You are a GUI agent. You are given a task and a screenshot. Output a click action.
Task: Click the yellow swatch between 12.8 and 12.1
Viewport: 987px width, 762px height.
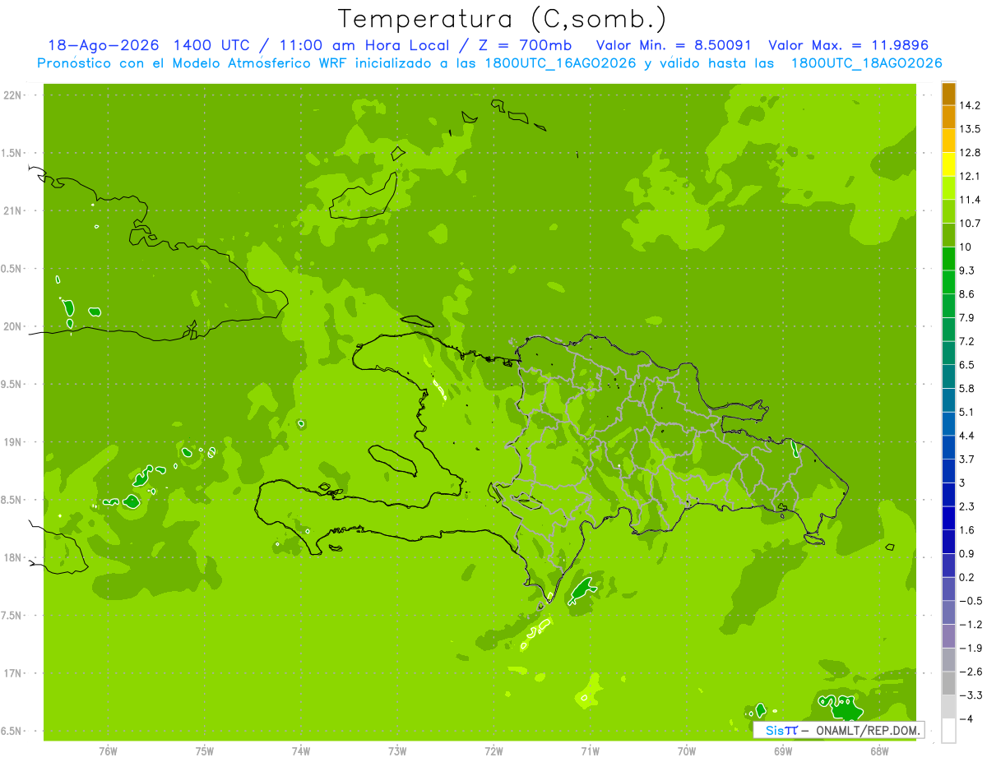[x=948, y=164]
